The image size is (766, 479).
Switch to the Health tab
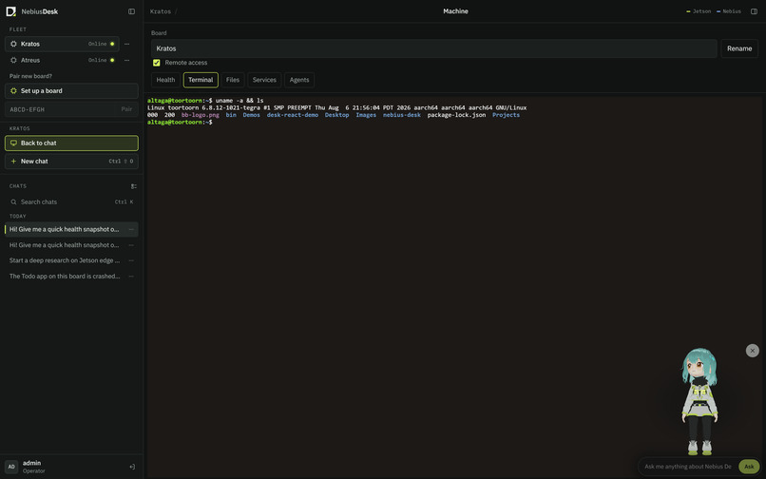click(x=165, y=80)
